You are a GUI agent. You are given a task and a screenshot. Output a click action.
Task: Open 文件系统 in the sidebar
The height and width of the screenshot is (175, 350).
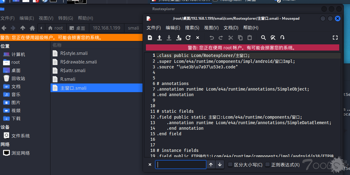pyautogui.click(x=21, y=136)
